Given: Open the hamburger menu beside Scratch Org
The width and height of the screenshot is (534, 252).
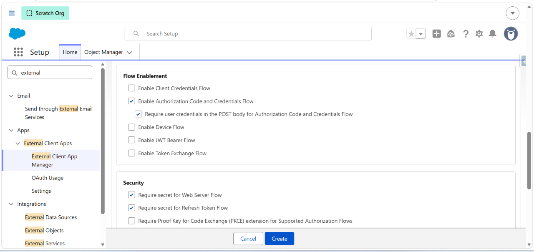Looking at the screenshot, I should (x=12, y=13).
